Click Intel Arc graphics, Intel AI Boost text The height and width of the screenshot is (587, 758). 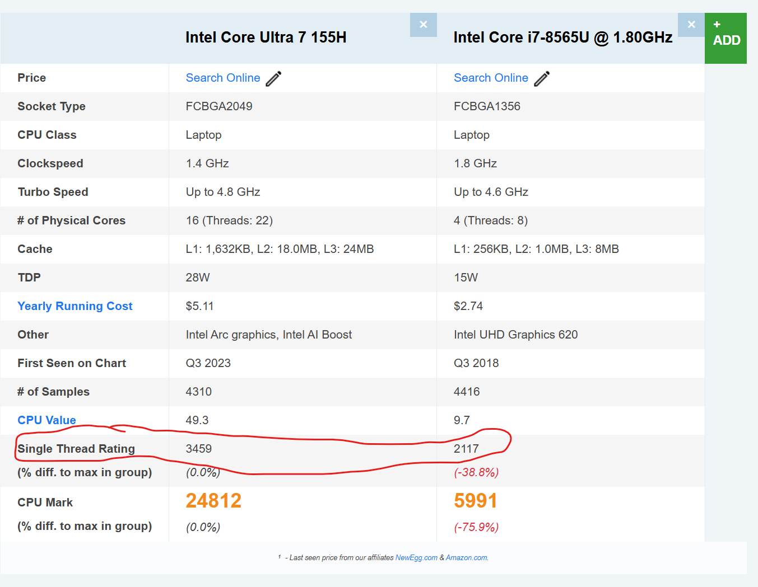(x=269, y=335)
